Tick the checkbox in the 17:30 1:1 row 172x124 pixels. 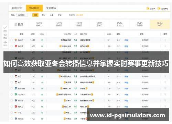click(x=12, y=82)
